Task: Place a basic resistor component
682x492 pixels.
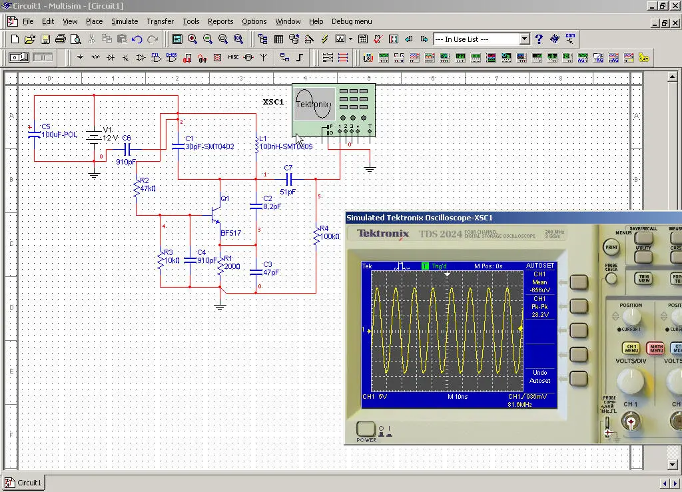Action: 95,57
